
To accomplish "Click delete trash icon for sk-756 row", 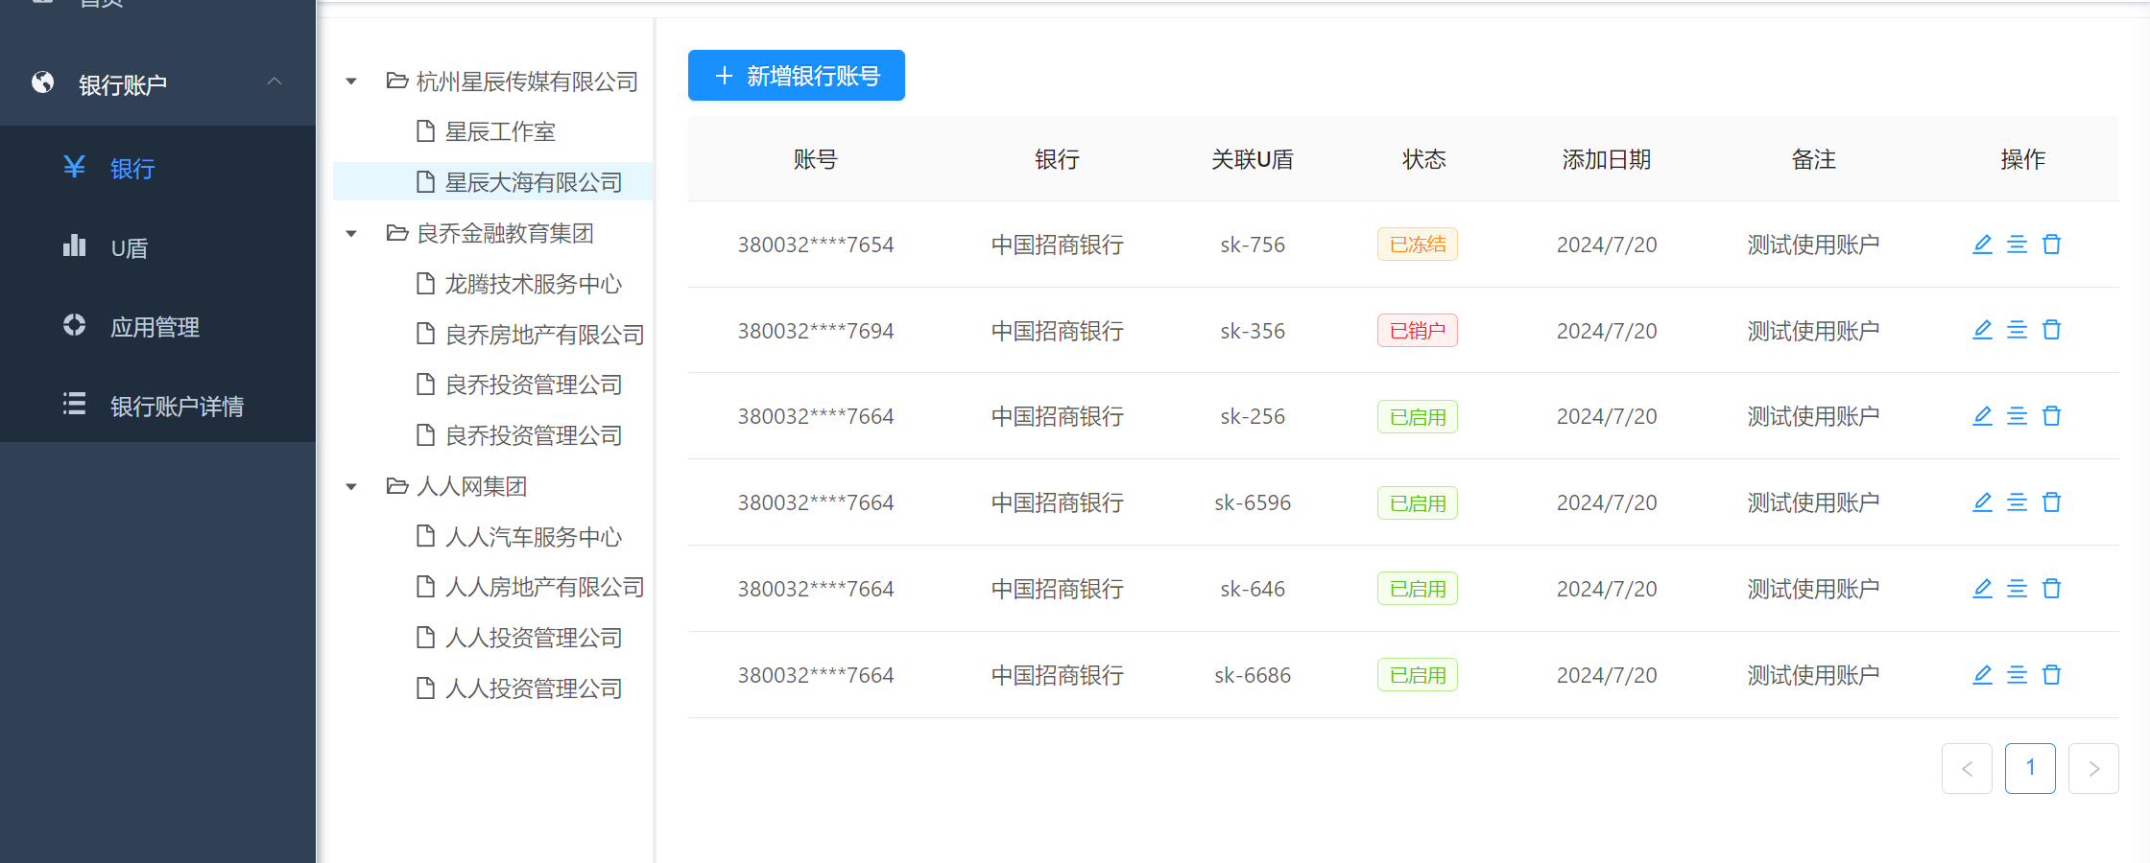I will coord(2051,245).
